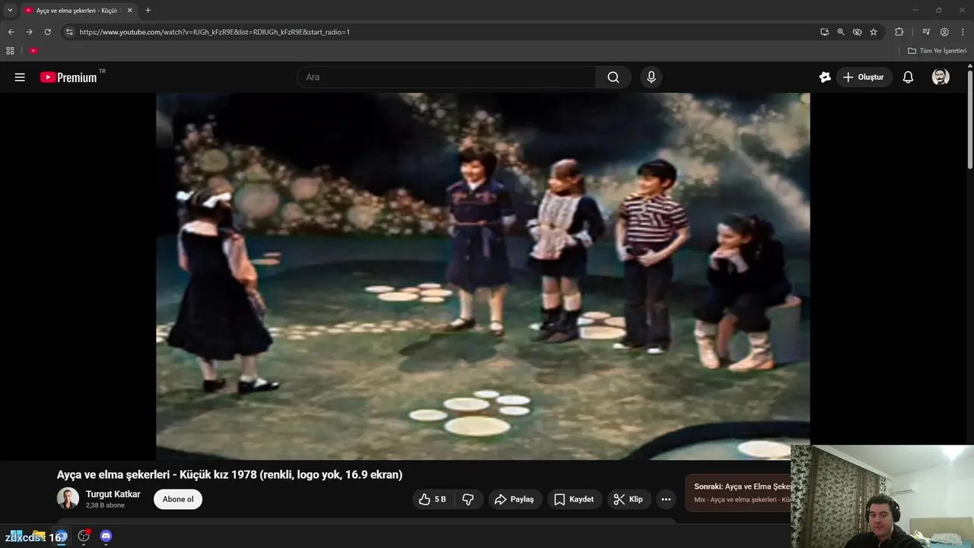Click the page vertical scrollbar thumb

[x=970, y=118]
